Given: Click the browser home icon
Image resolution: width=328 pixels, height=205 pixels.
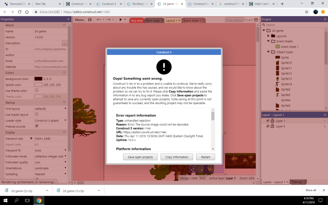Looking at the screenshot, I should click(27, 12).
